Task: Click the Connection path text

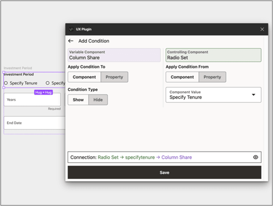Action: point(131,157)
